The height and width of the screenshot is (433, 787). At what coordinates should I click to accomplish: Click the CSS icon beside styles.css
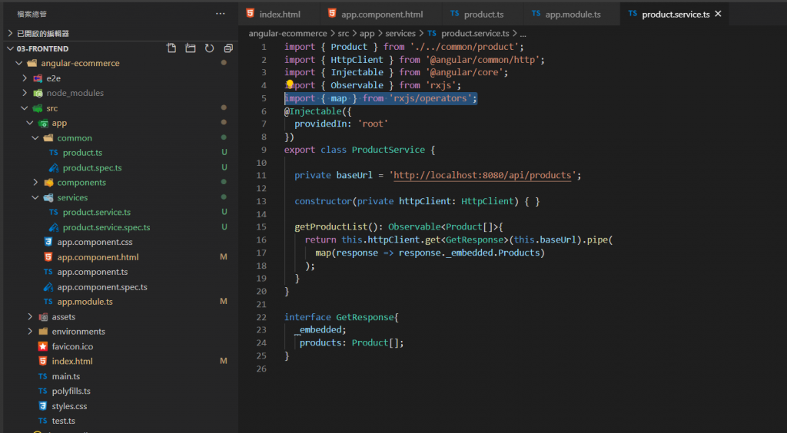coord(43,406)
